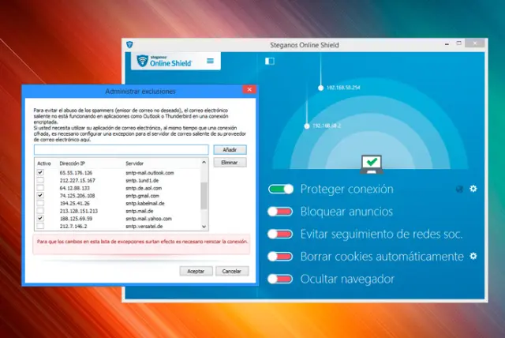The width and height of the screenshot is (505, 338).
Task: Check the smtp.1und1.de Activo checkbox
Action: (40, 180)
